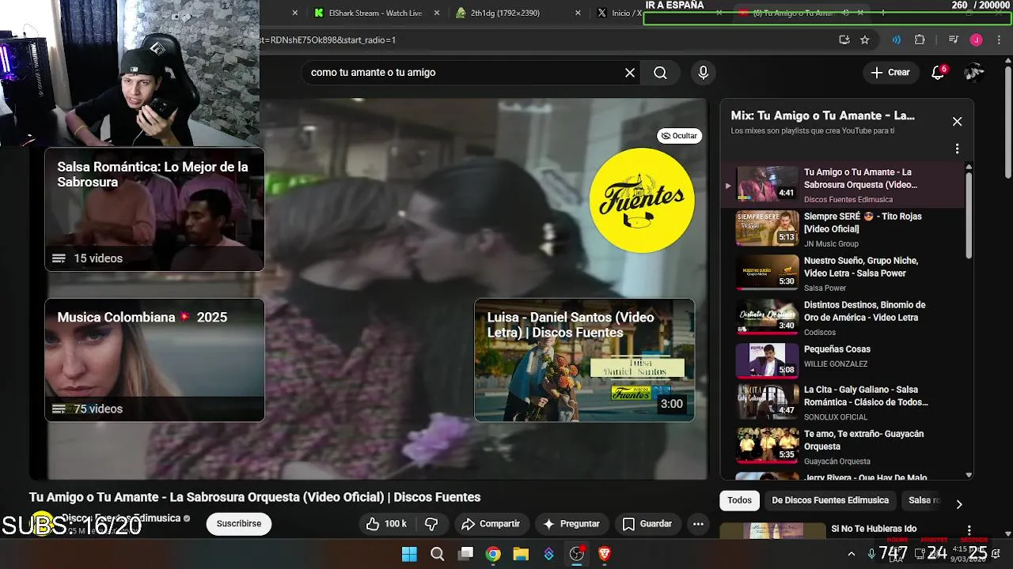Open YouTube notifications bell
Image resolution: width=1013 pixels, height=569 pixels.
click(x=938, y=73)
